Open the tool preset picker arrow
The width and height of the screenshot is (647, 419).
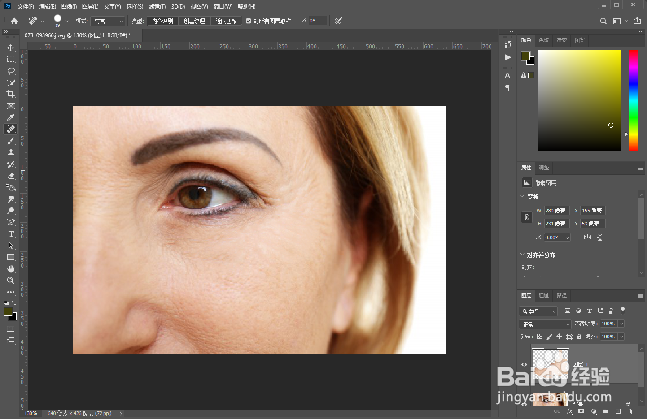[43, 21]
